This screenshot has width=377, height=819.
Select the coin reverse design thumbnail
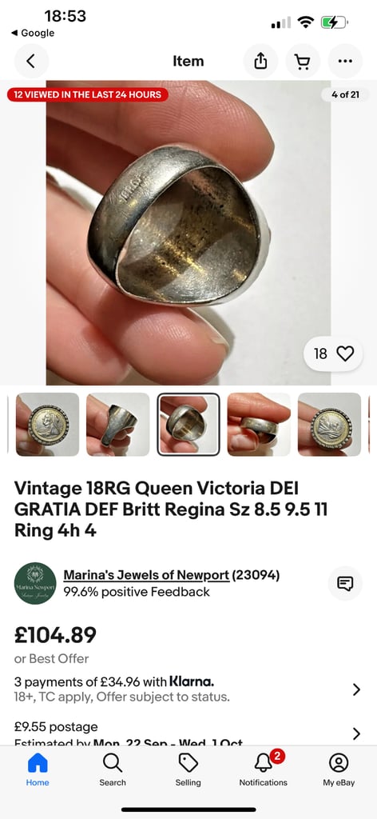point(329,425)
